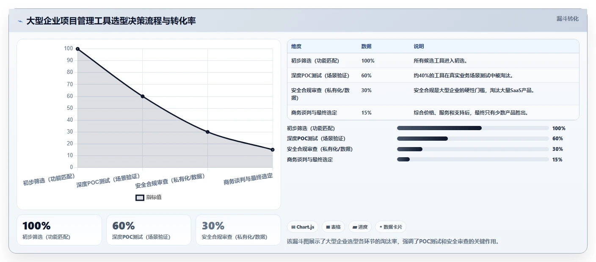The height and width of the screenshot is (262, 596).
Task: Click the 100% label beside progress bar
Action: pos(559,128)
